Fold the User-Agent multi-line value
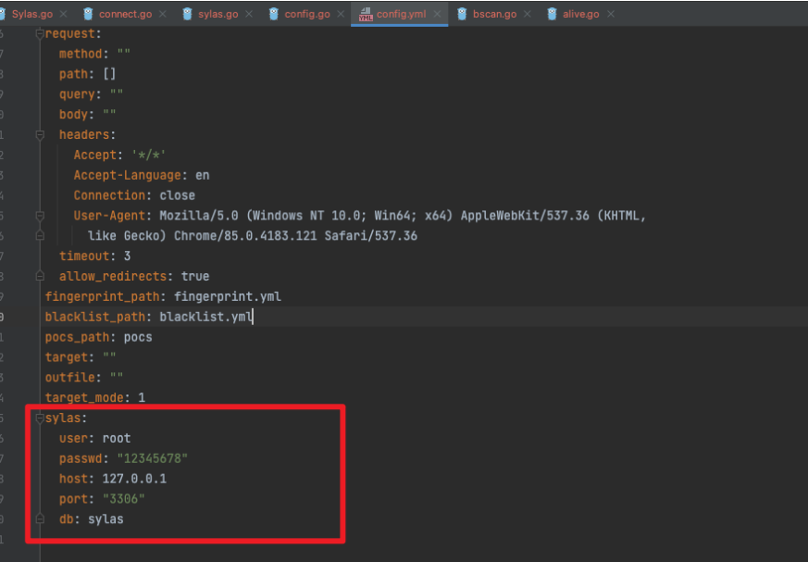Screen dimensions: 808x562 (x=40, y=216)
